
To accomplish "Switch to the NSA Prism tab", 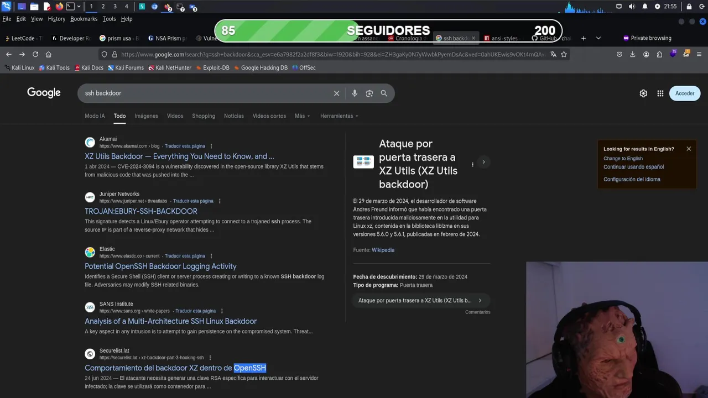I will click(166, 38).
